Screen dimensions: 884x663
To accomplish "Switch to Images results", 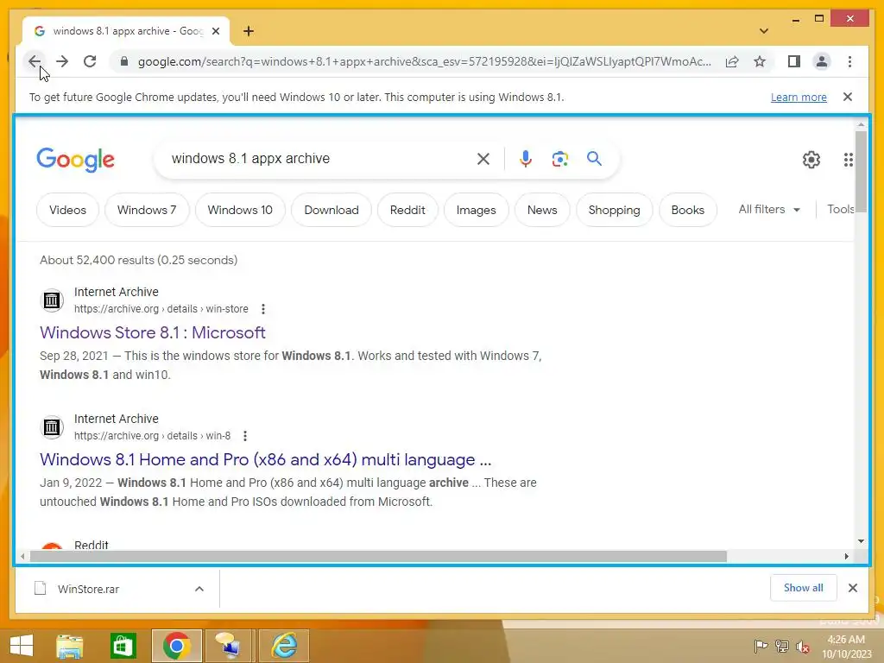I will point(476,210).
